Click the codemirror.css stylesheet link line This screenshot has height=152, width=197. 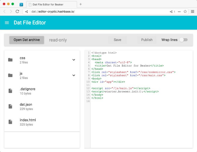click(x=133, y=72)
